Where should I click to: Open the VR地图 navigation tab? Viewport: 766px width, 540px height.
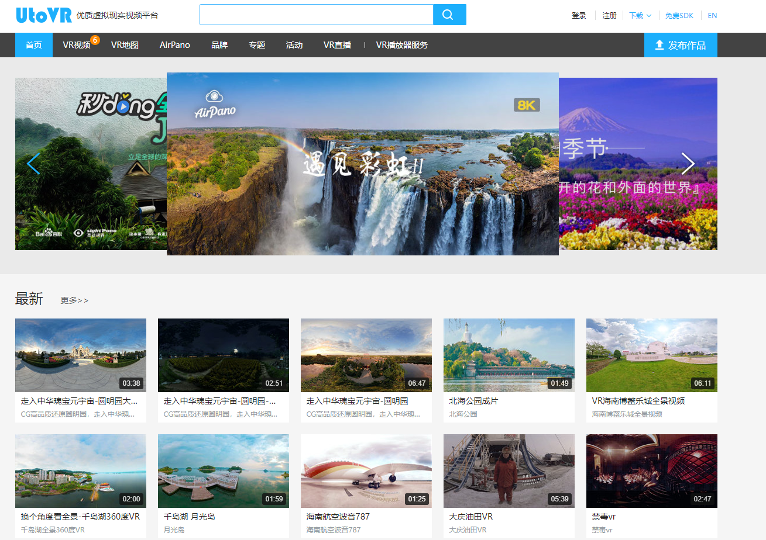[125, 45]
